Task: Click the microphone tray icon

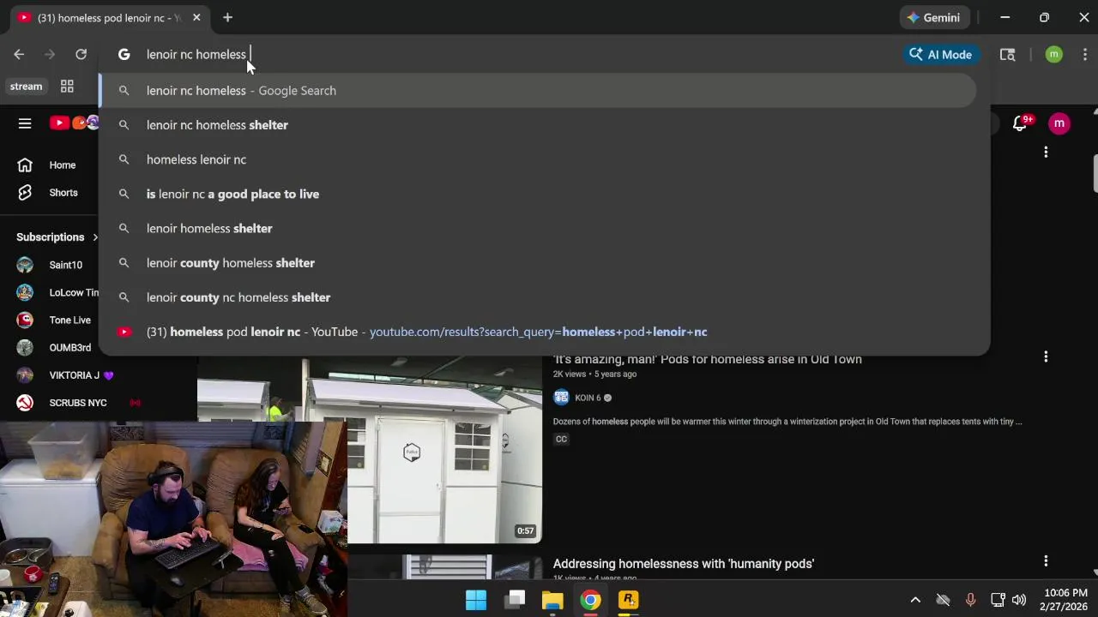Action: (x=970, y=600)
